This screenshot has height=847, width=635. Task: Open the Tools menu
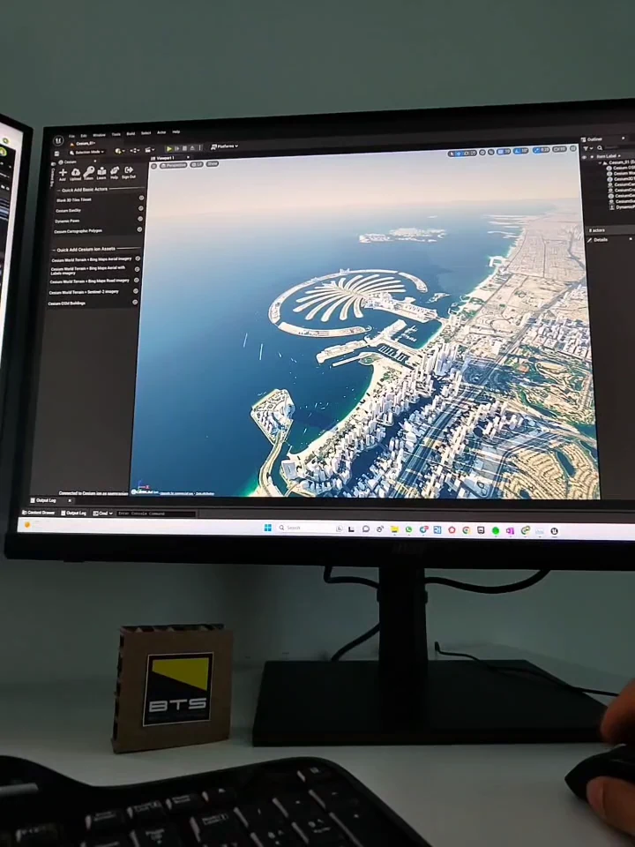point(116,134)
